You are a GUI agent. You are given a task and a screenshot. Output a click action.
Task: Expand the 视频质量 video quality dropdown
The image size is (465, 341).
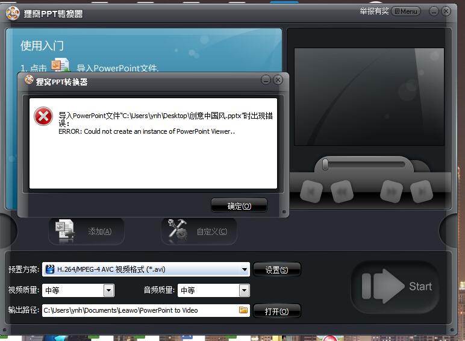[108, 290]
